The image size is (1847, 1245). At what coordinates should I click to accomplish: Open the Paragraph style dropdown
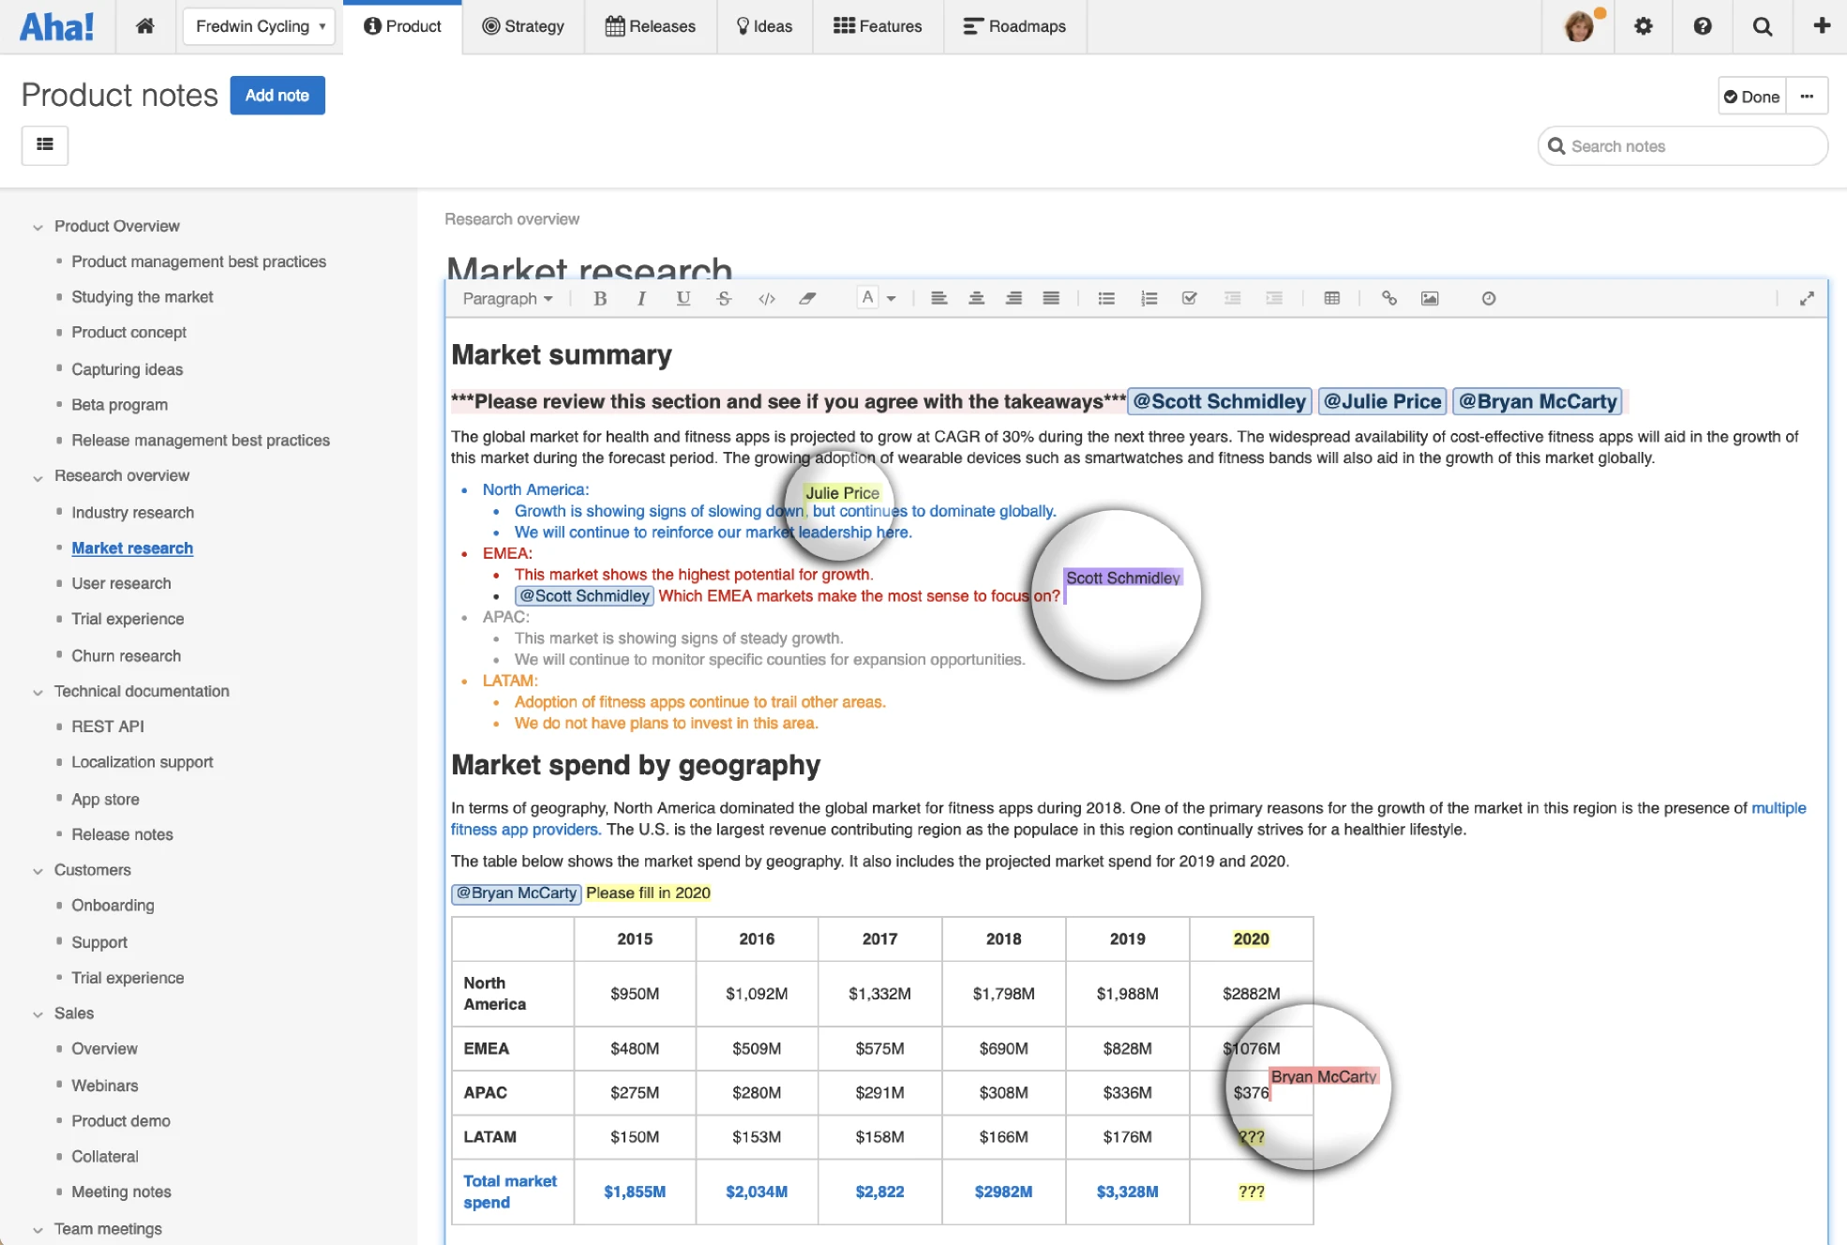tap(507, 298)
